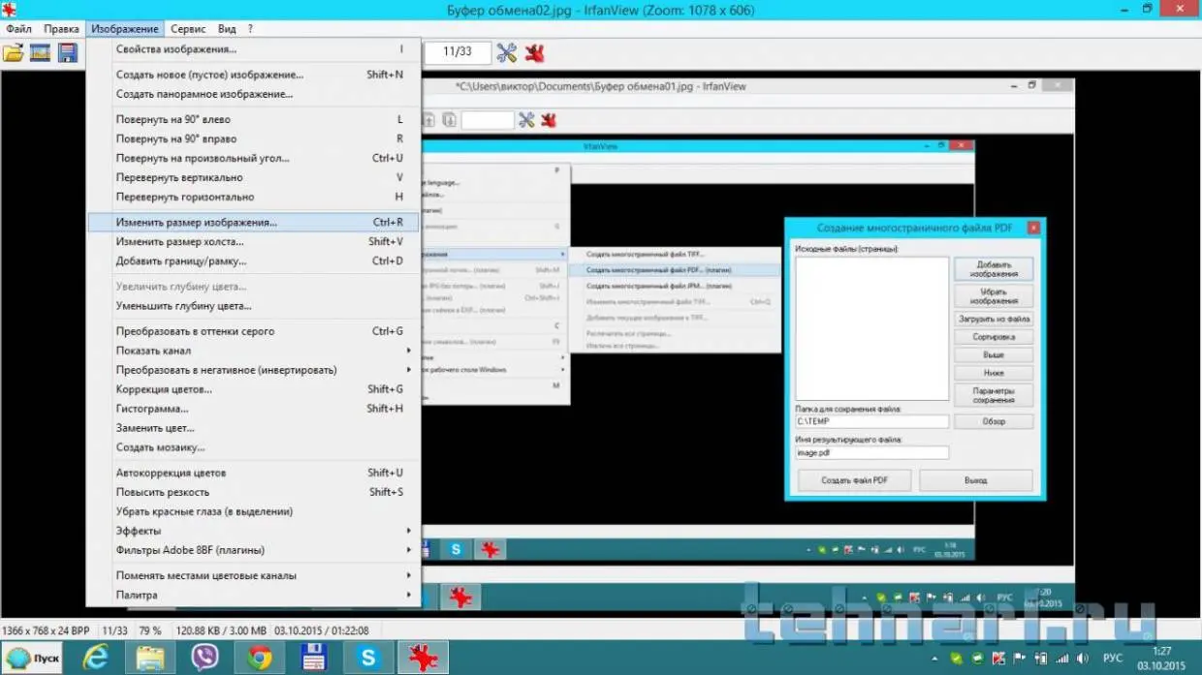
Task: Select Создать мозаику... entry
Action: pos(254,447)
